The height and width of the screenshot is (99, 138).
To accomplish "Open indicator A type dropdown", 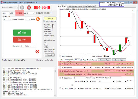I will click(x=75, y=64).
